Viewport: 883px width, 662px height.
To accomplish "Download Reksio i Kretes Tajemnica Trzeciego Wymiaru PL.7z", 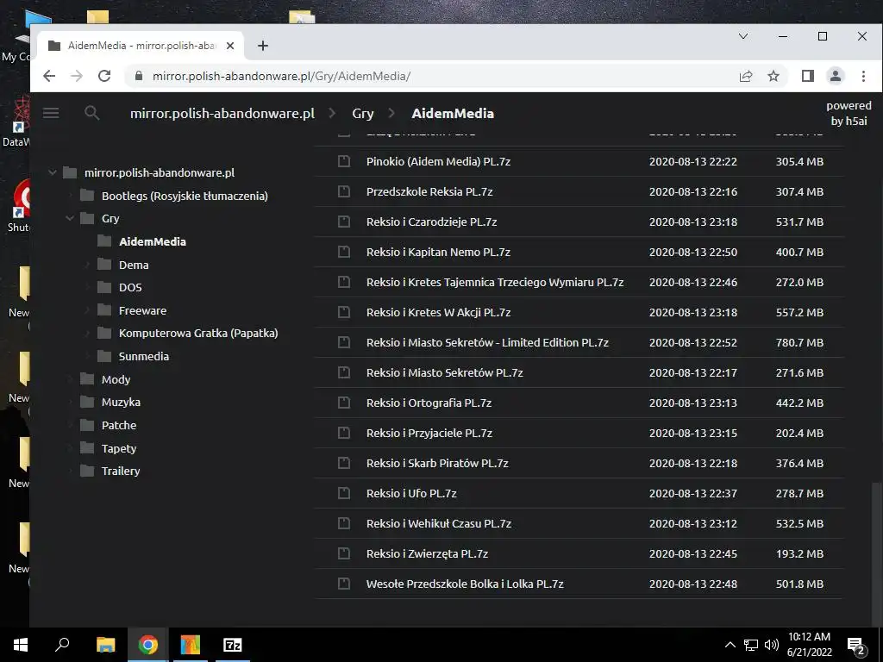I will tap(494, 282).
